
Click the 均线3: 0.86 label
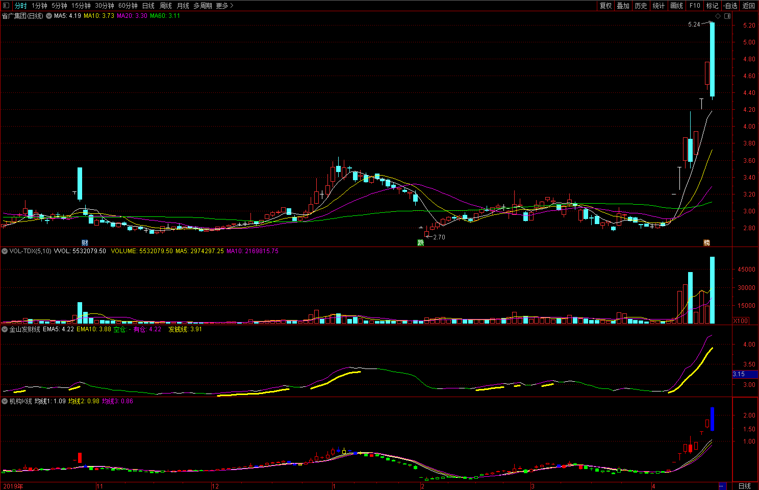[117, 401]
